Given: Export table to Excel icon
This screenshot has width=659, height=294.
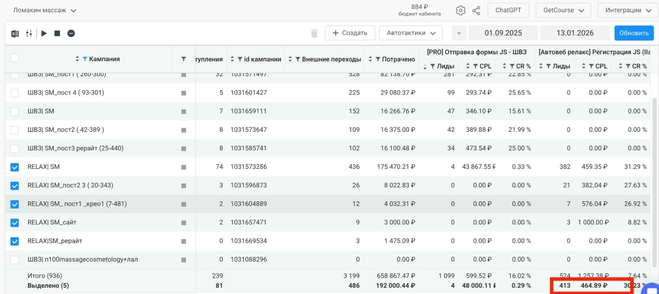Looking at the screenshot, I should click(15, 33).
